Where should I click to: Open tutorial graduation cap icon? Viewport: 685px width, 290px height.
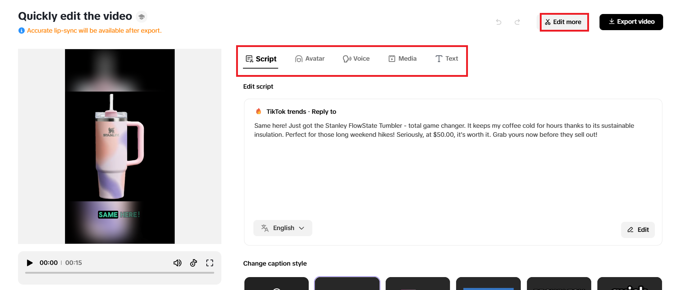click(x=142, y=17)
